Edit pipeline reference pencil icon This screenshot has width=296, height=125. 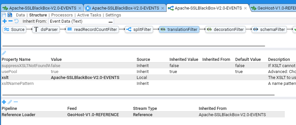tap(10, 102)
